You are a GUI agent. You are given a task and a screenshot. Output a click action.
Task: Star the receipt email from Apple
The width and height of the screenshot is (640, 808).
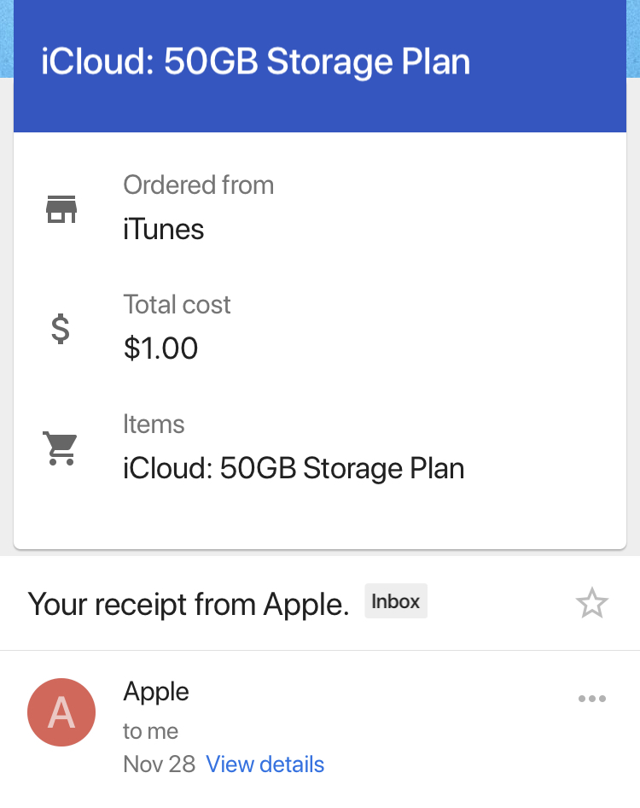pyautogui.click(x=591, y=604)
